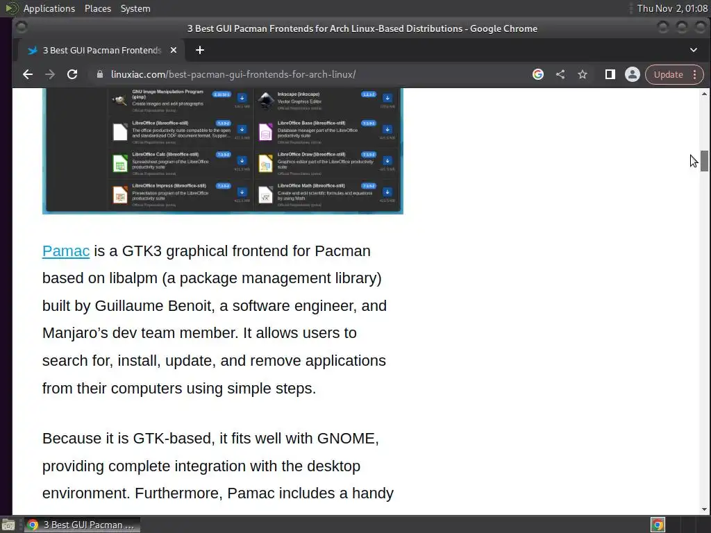Click LibreOffice Calc download arrow in screenshot
The image size is (711, 533).
tap(242, 161)
